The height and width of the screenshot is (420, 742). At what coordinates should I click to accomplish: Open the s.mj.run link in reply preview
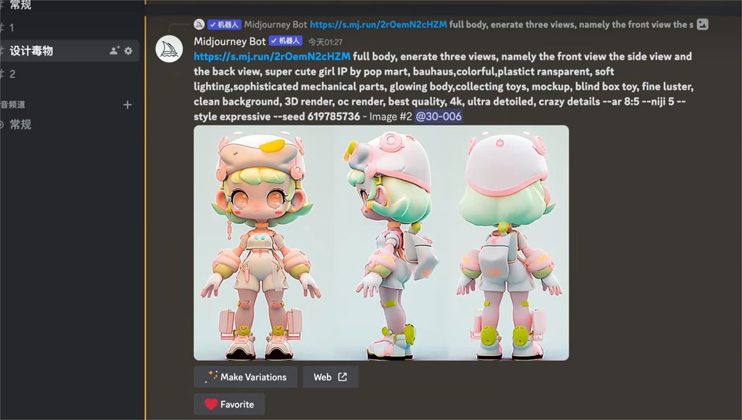(378, 25)
